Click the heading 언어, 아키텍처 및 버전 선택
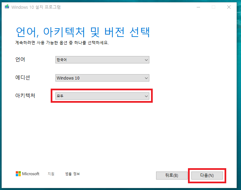 83,32
